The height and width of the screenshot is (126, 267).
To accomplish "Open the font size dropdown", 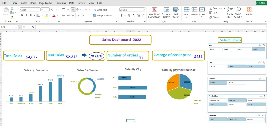I will (48, 10).
